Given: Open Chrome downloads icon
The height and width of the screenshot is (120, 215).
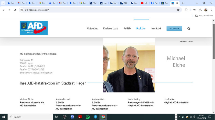Looking at the screenshot, I should (x=200, y=10).
